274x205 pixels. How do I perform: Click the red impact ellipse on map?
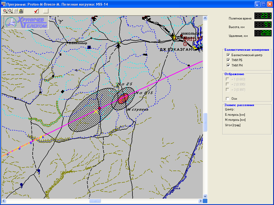tap(123, 98)
